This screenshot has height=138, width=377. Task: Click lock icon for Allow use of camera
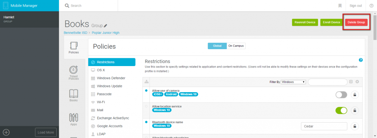click(355, 95)
